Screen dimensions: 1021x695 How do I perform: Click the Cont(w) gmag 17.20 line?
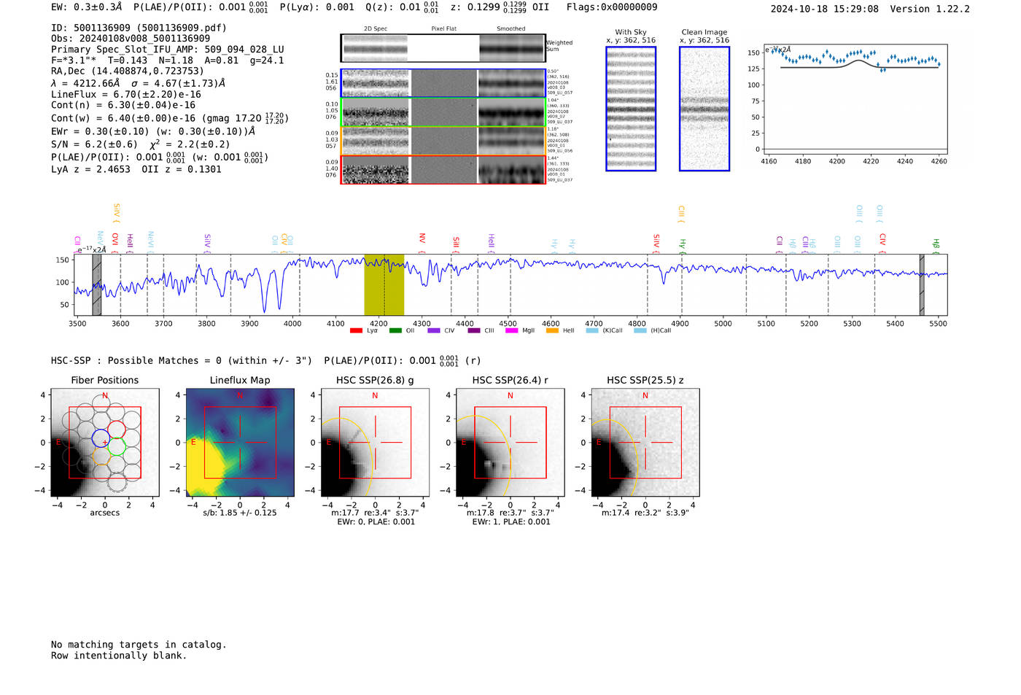click(x=170, y=117)
